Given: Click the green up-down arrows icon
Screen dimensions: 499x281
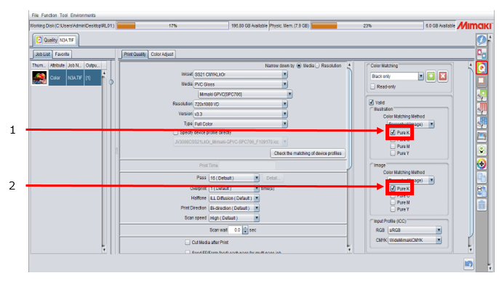Looking at the screenshot, I should [482, 150].
